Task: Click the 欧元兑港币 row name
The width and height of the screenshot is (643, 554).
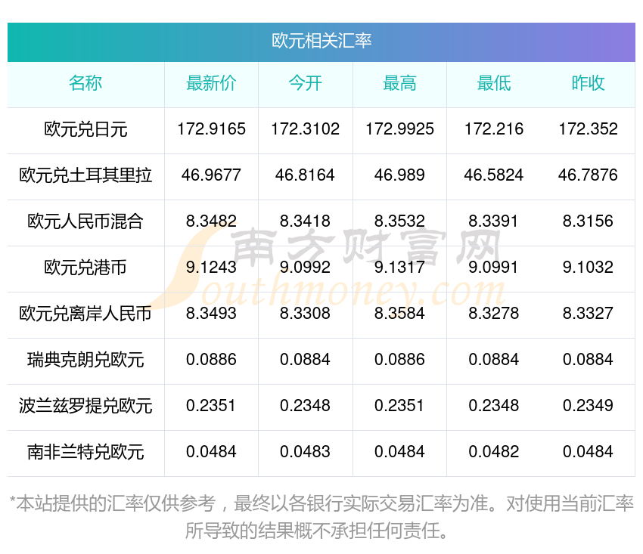Action: [x=85, y=268]
